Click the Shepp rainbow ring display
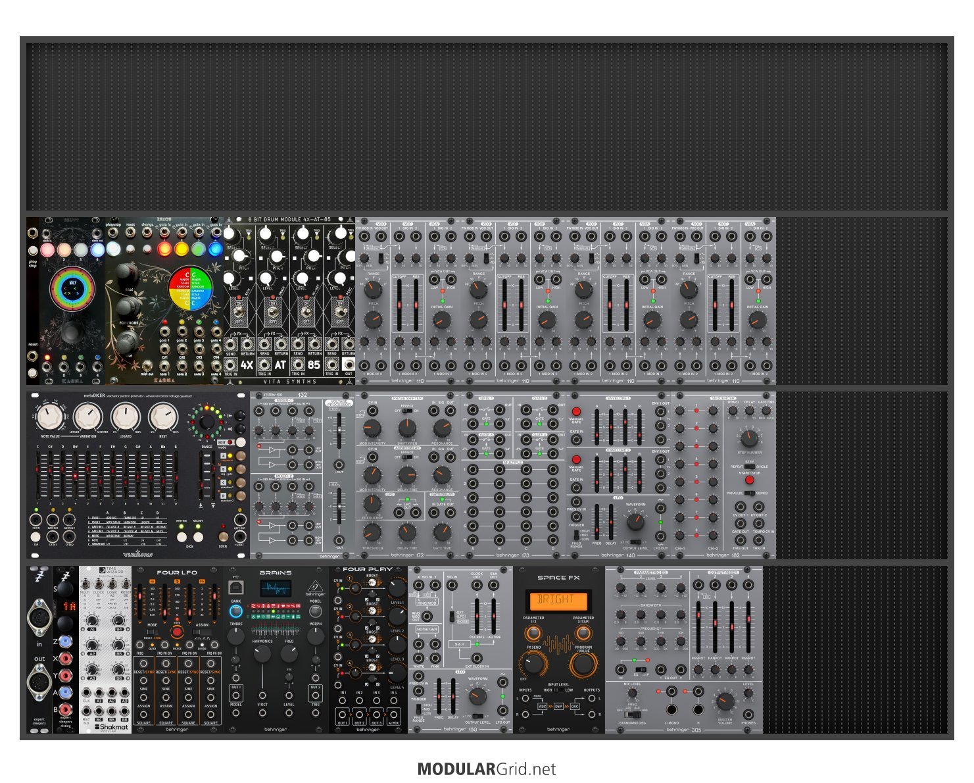The width and height of the screenshot is (974, 783). (x=72, y=289)
